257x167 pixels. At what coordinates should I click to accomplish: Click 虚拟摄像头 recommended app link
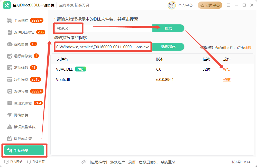pyautogui.click(x=148, y=162)
